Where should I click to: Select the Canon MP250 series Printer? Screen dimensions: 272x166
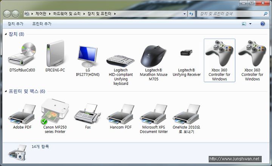point(55,111)
